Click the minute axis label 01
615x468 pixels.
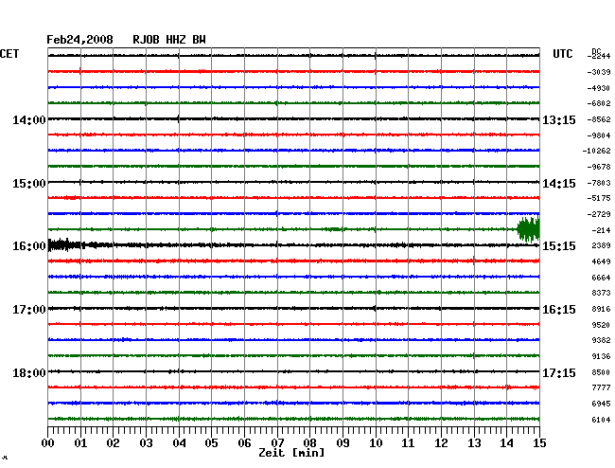pyautogui.click(x=80, y=443)
